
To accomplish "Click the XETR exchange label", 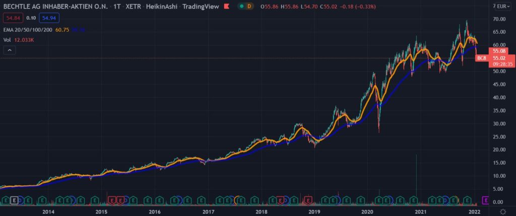I will click(134, 7).
